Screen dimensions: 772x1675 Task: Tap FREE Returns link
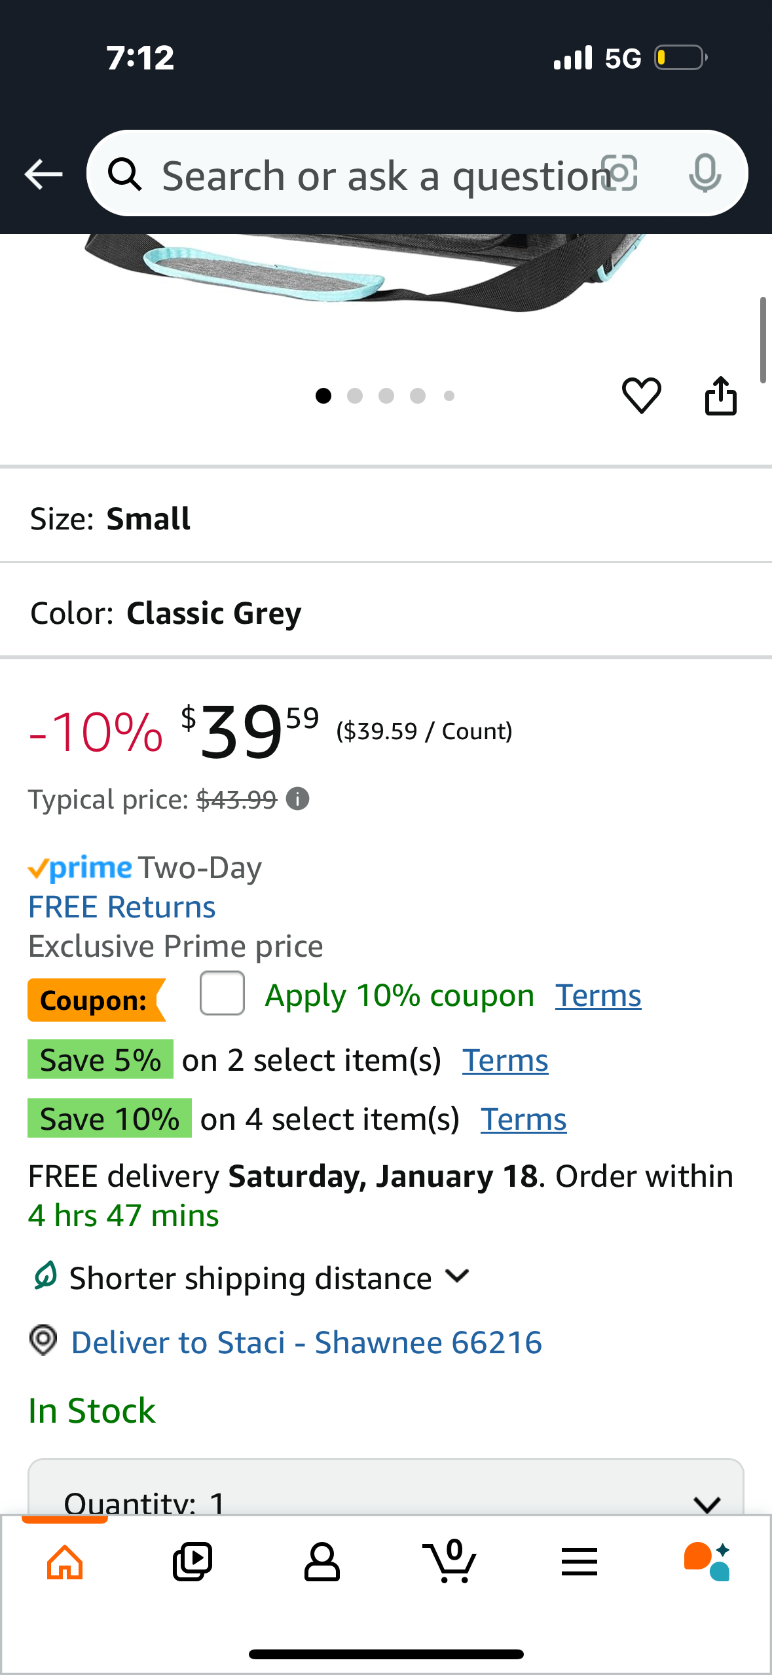[122, 907]
